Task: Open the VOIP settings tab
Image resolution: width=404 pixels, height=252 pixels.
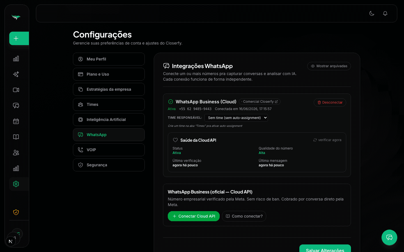Action: [x=109, y=150]
